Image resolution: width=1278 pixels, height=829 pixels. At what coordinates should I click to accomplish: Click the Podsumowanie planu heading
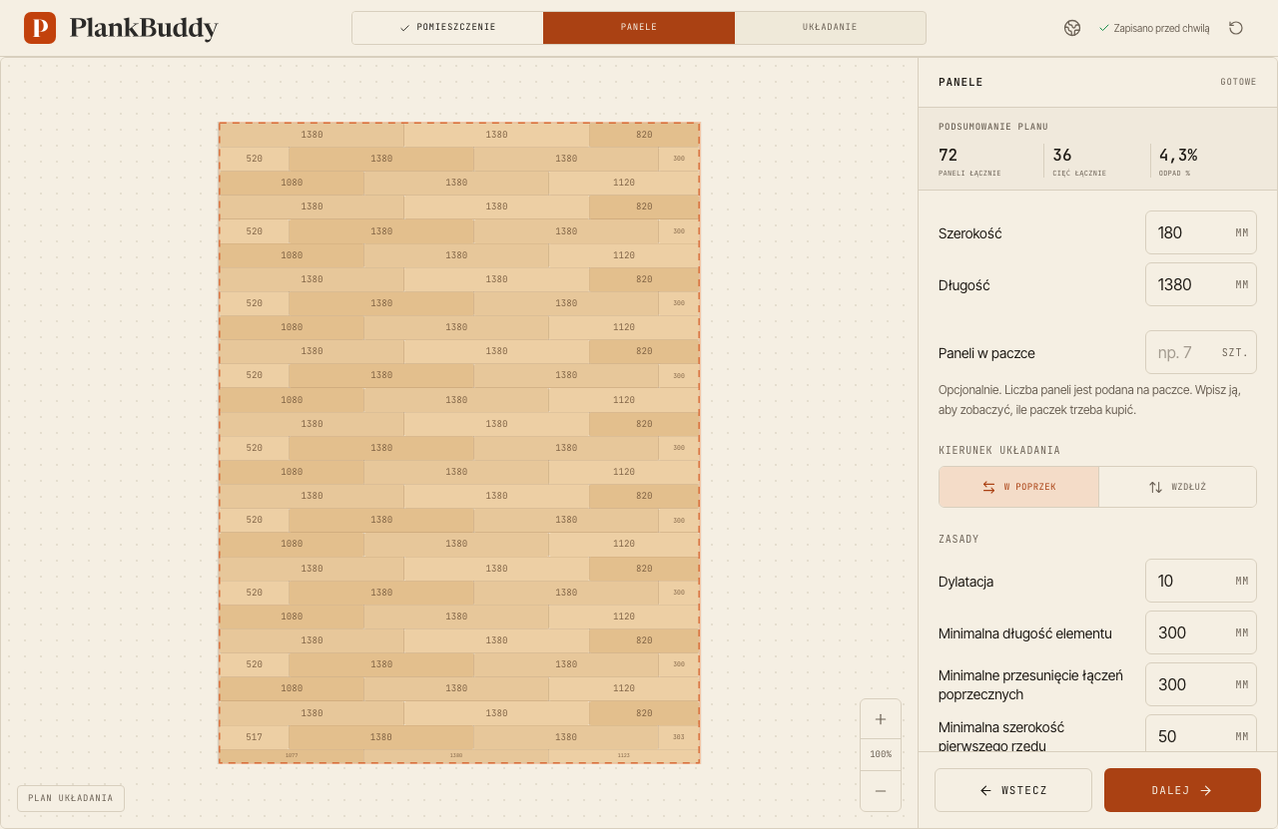click(993, 127)
